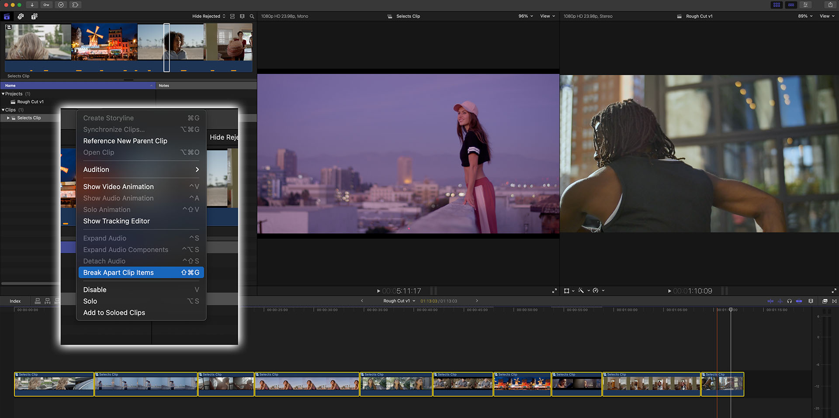Open the 89% zoom dropdown
The width and height of the screenshot is (839, 418).
click(805, 16)
